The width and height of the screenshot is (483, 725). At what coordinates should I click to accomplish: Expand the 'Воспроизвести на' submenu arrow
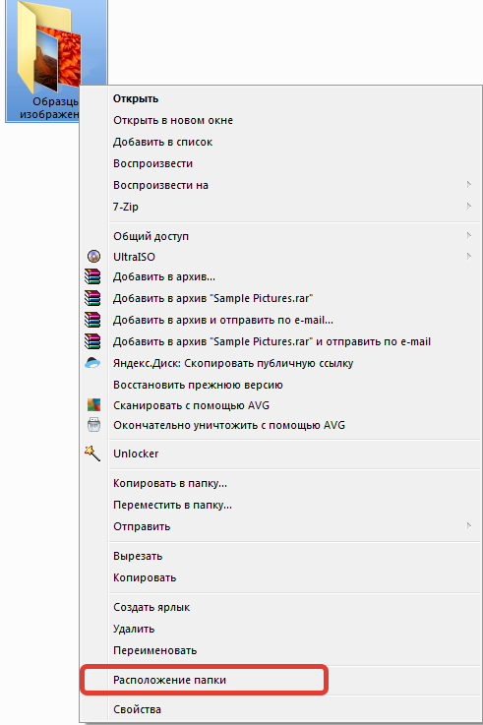click(x=468, y=185)
